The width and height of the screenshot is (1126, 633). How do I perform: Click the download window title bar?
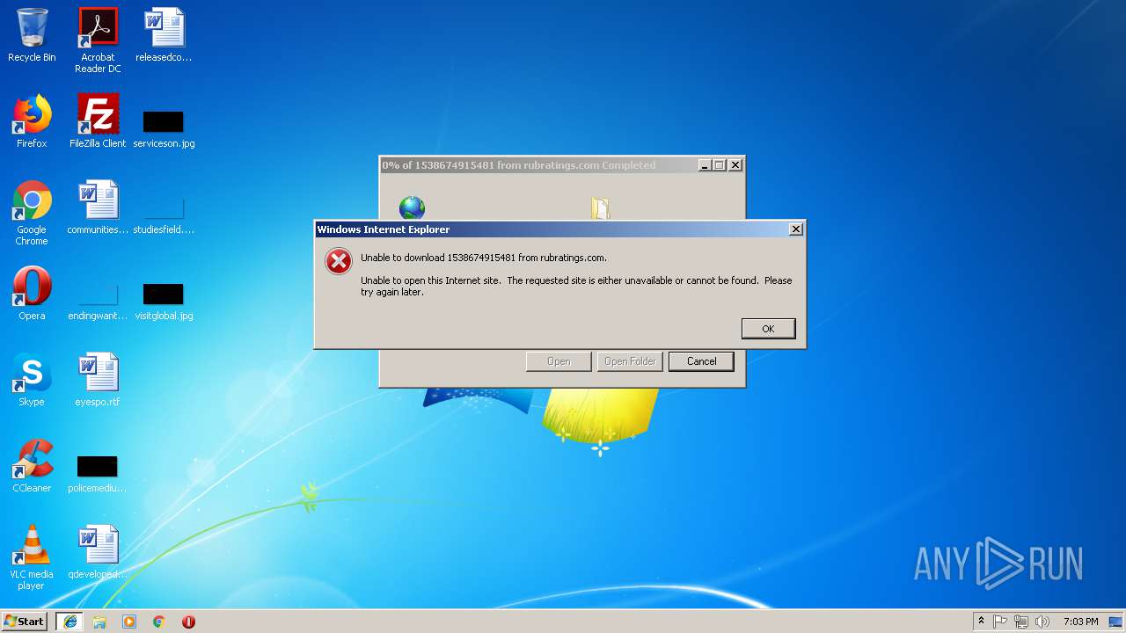(x=538, y=165)
